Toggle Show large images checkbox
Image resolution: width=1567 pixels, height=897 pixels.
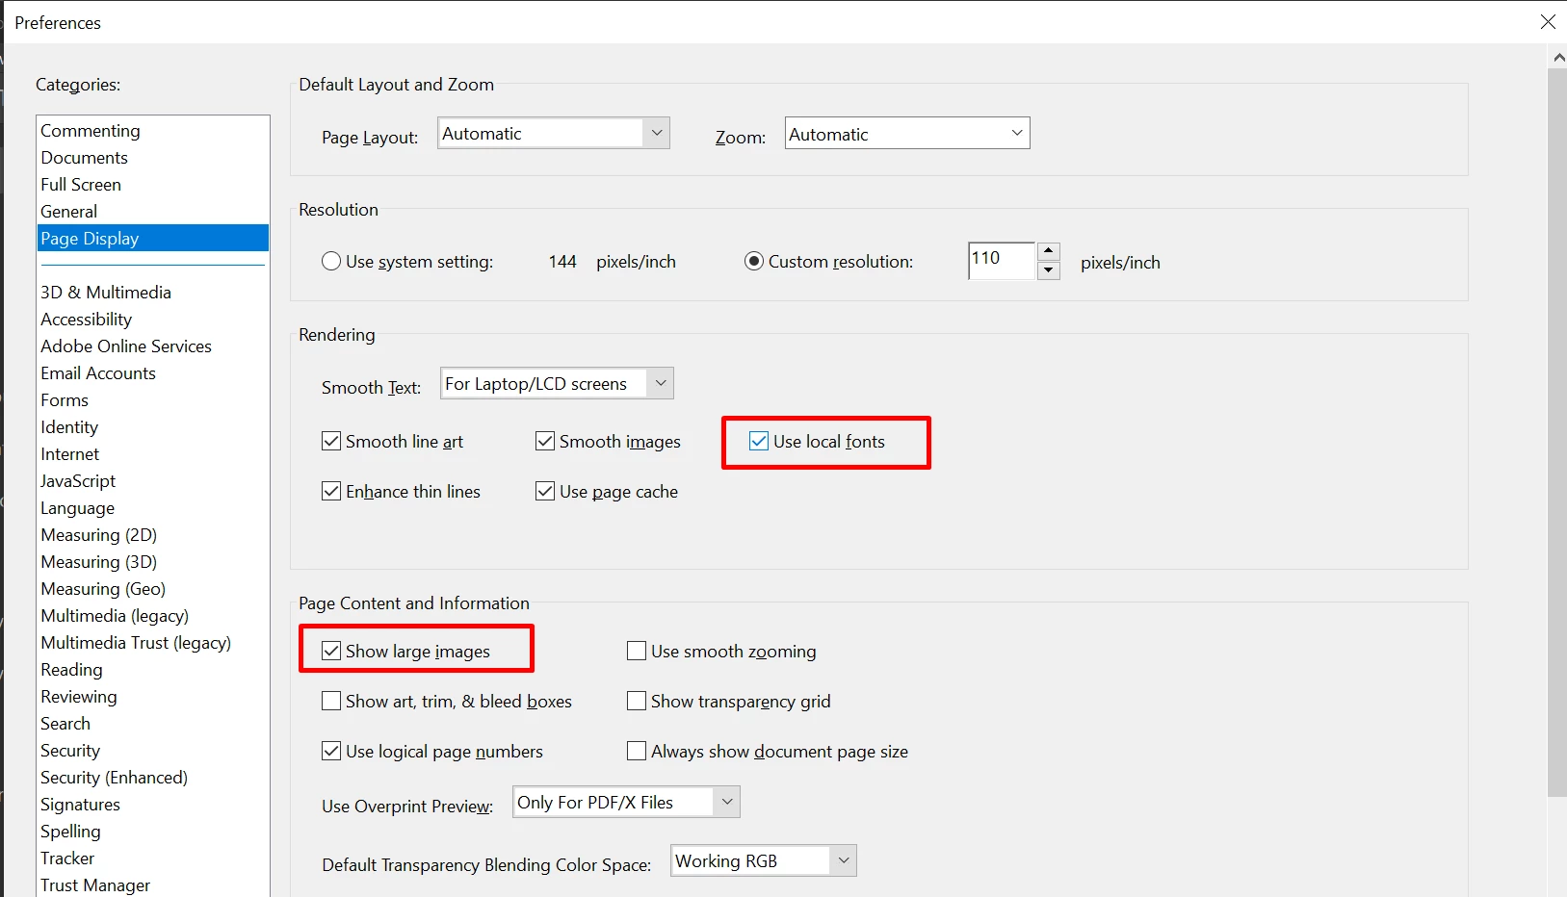(x=331, y=651)
